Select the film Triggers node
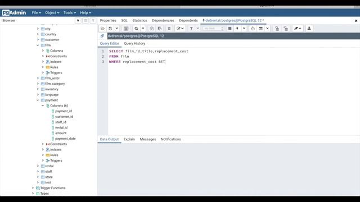 click(56, 72)
